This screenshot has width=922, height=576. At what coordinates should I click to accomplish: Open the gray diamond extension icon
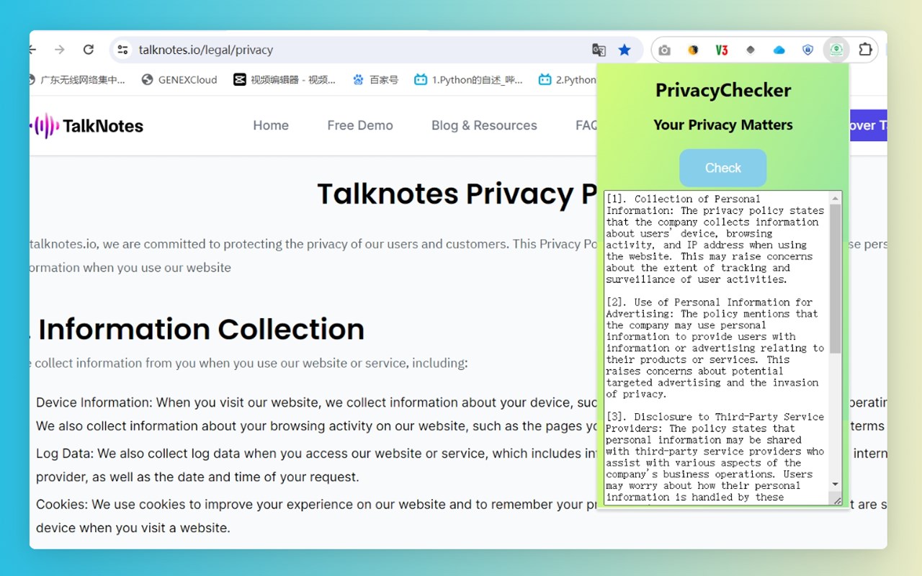(750, 50)
